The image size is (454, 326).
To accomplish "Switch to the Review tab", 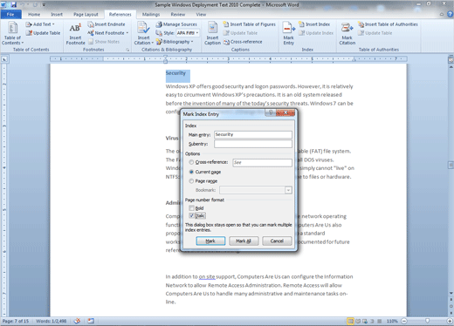I will 178,14.
